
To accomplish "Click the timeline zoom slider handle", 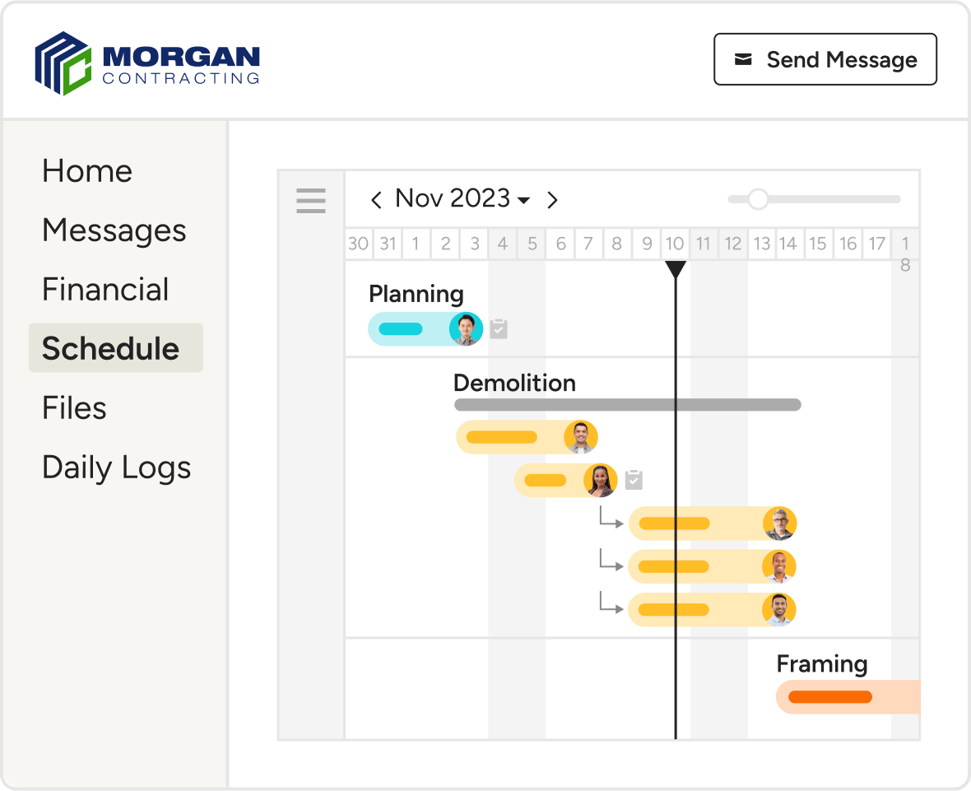I will [x=758, y=199].
